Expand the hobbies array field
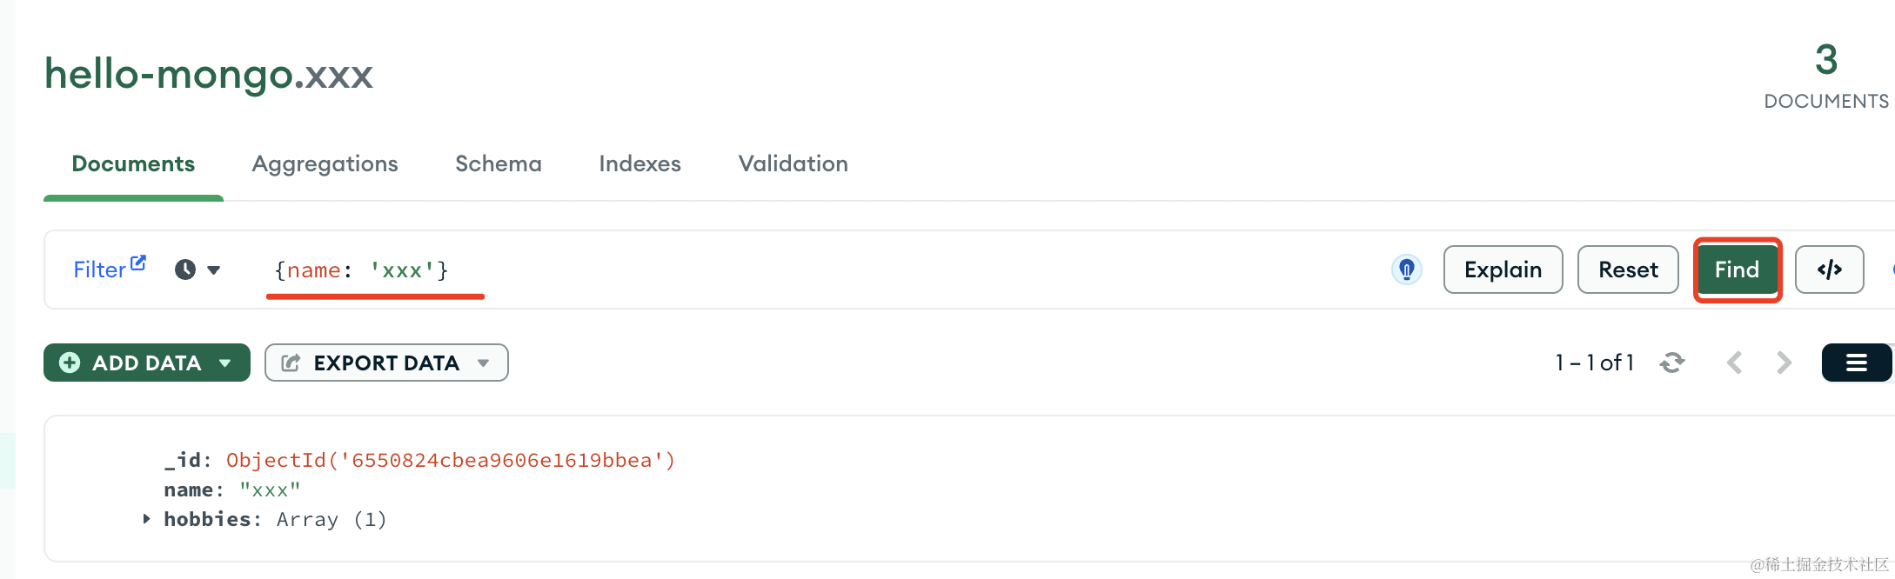This screenshot has height=579, width=1895. [x=146, y=519]
